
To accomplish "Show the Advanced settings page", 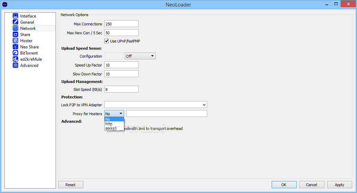I will pyautogui.click(x=29, y=65).
